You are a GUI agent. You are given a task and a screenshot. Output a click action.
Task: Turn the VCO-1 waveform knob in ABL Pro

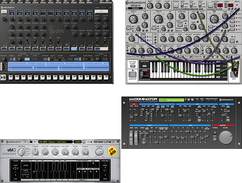click(x=134, y=19)
